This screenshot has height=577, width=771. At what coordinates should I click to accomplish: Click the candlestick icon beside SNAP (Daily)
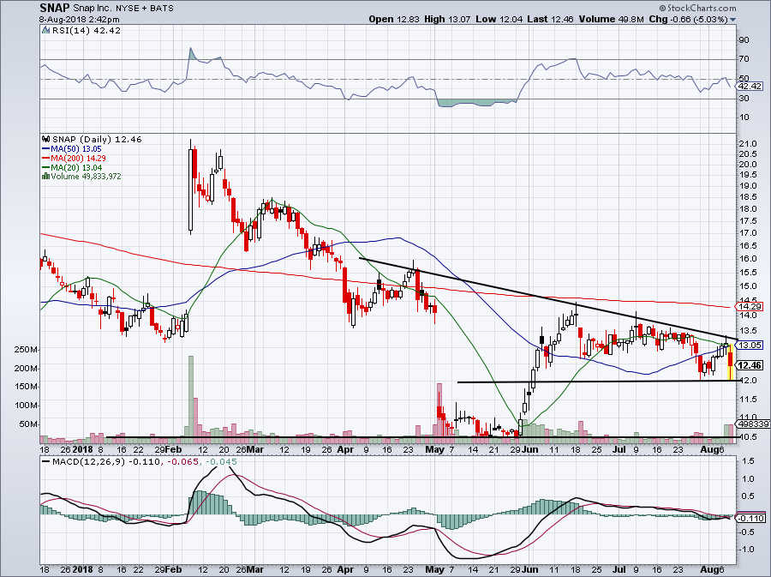(45, 138)
